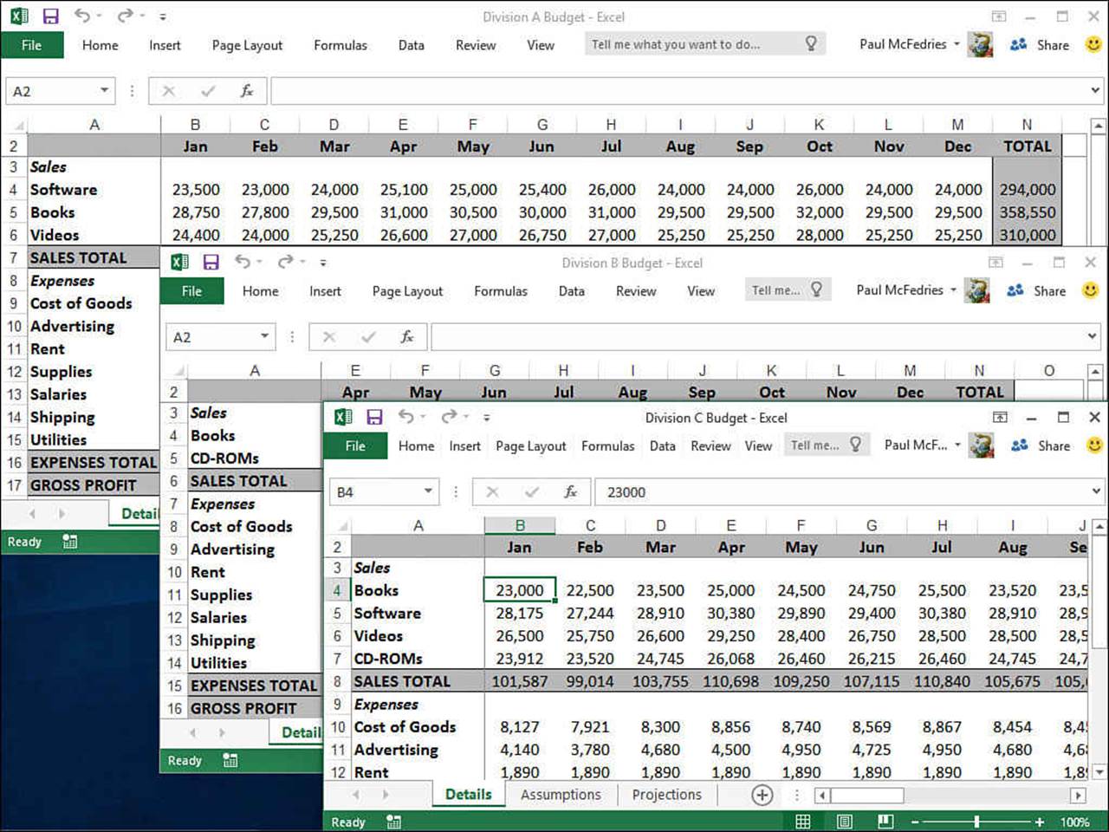The image size is (1109, 832).
Task: Click the macro record icon in Division B status bar
Action: (x=230, y=760)
